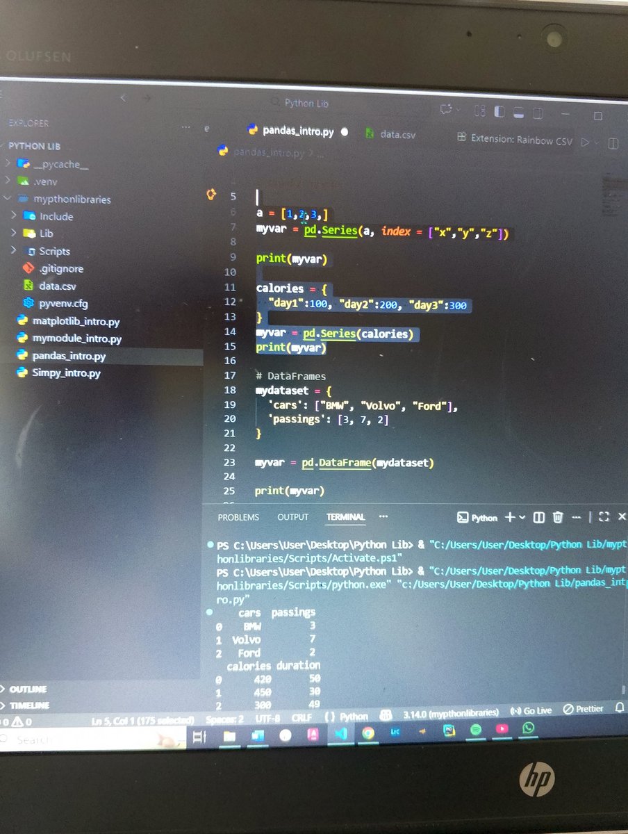
Task: Maximize the panel size icon
Action: pyautogui.click(x=603, y=516)
